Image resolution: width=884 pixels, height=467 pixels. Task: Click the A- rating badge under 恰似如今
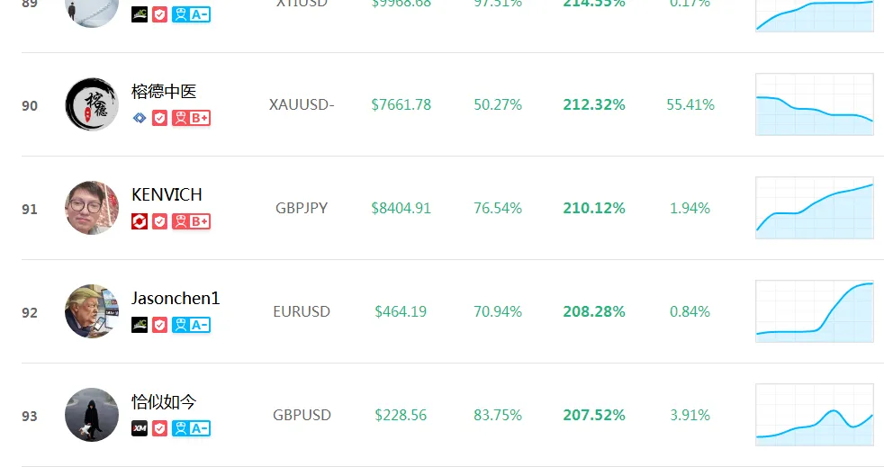tap(191, 428)
